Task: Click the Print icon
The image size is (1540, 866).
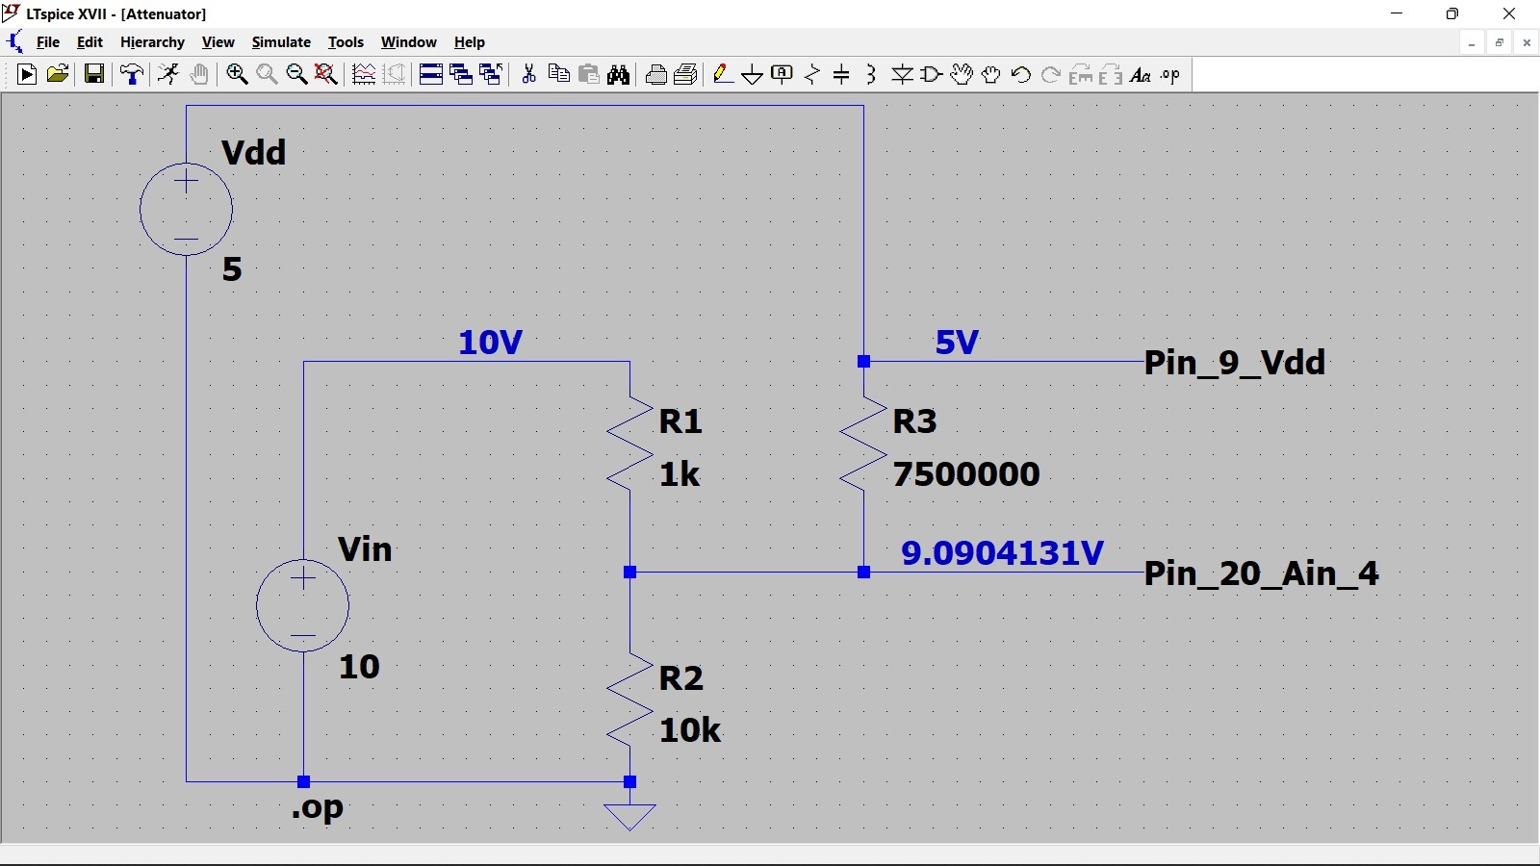Action: click(x=656, y=75)
